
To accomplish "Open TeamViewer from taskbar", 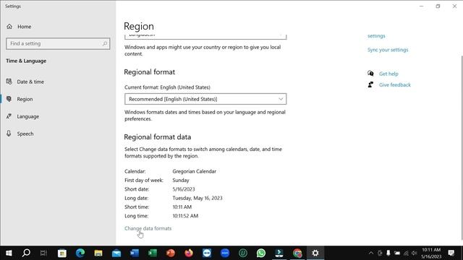I will click(x=207, y=253).
